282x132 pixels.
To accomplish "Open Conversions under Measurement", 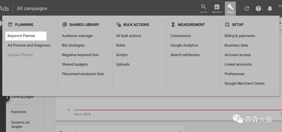I will tap(180, 36).
